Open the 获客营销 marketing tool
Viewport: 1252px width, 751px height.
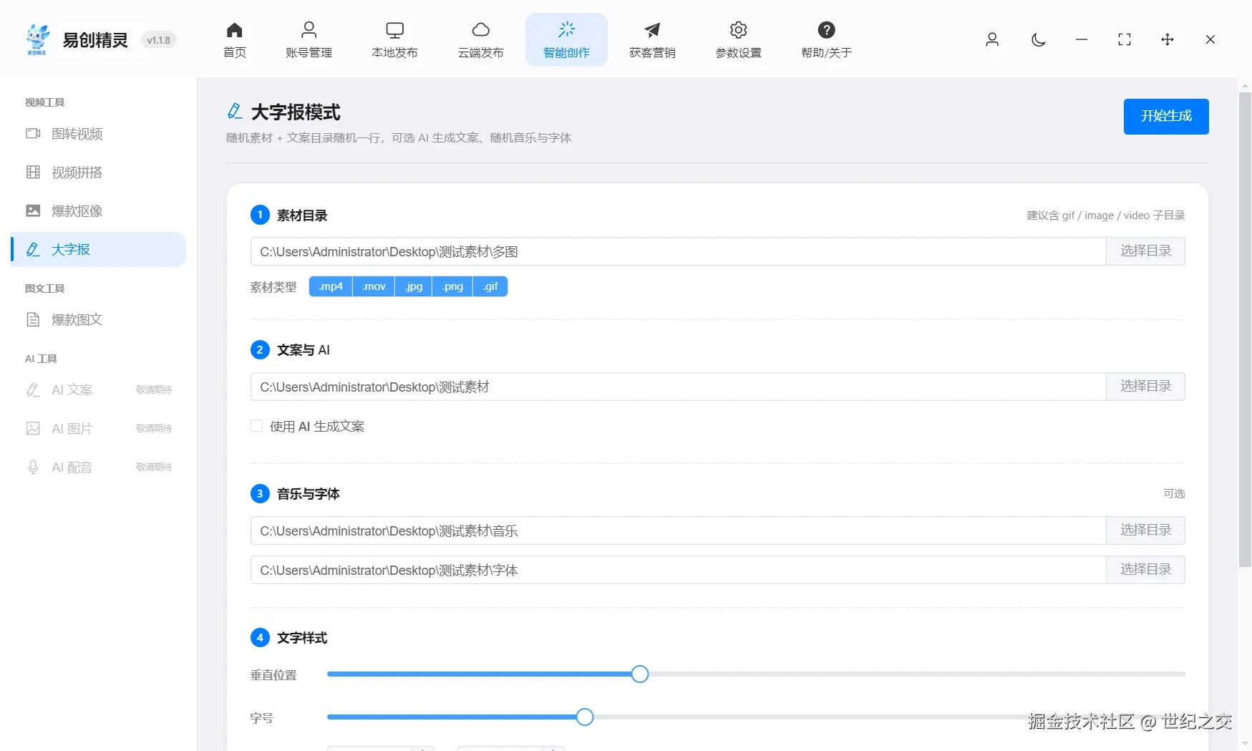point(651,39)
